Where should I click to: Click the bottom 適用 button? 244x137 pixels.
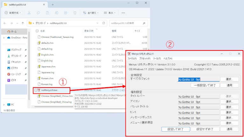point(229,129)
